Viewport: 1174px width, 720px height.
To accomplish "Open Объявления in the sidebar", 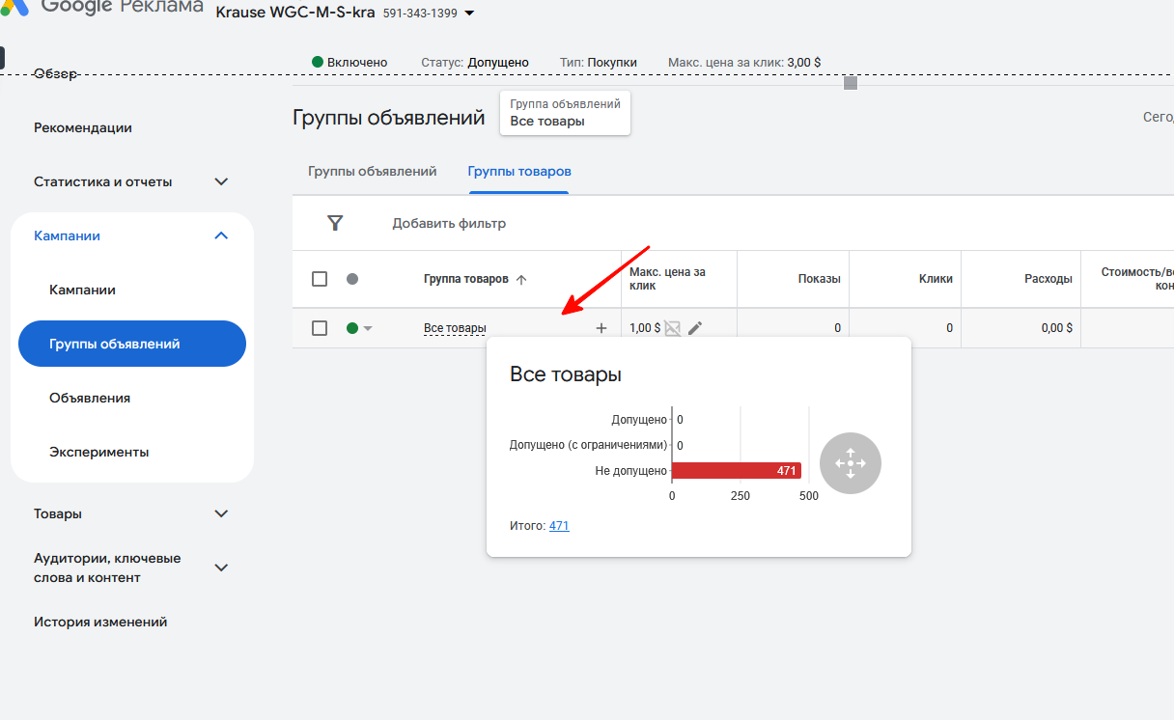I will (90, 398).
